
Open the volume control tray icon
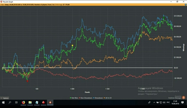[x=164, y=102]
